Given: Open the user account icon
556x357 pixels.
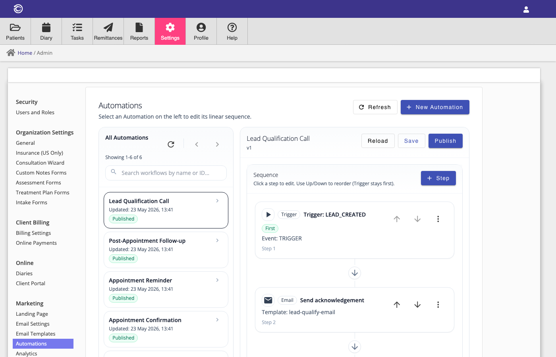Looking at the screenshot, I should tap(526, 10).
